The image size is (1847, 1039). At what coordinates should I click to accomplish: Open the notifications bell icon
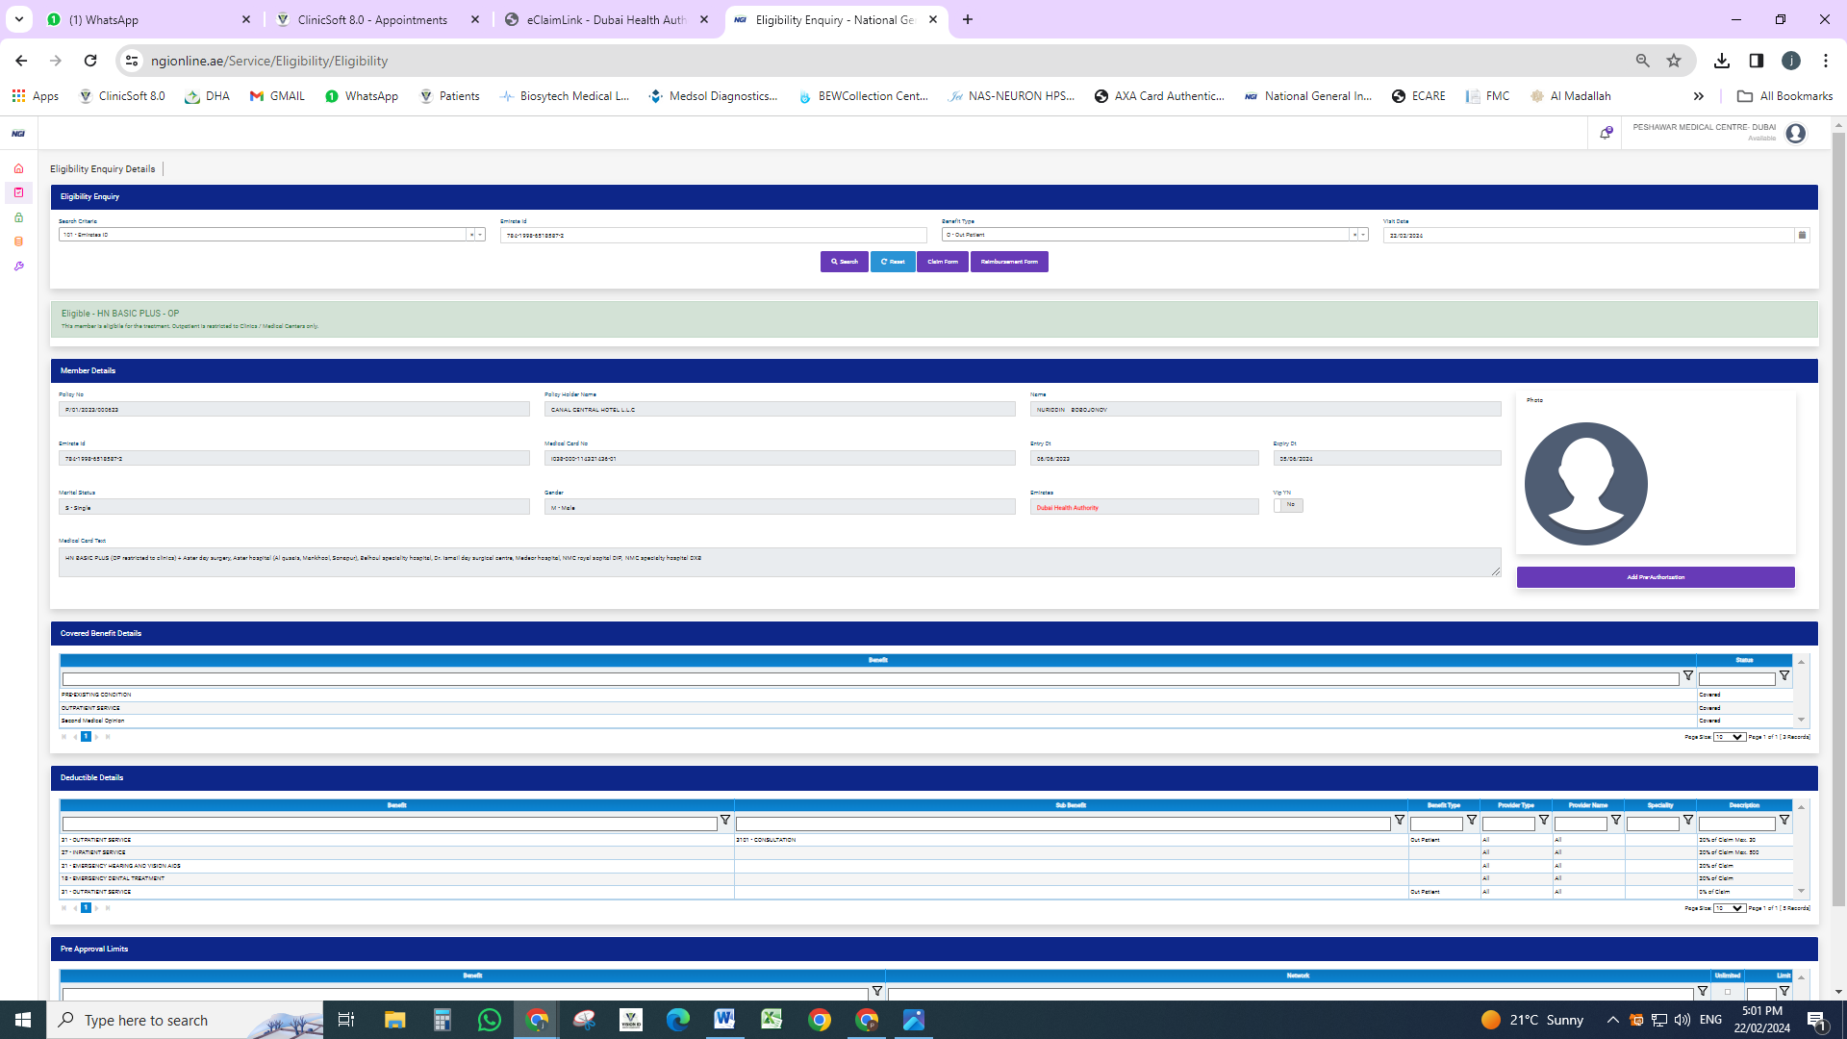tap(1606, 134)
